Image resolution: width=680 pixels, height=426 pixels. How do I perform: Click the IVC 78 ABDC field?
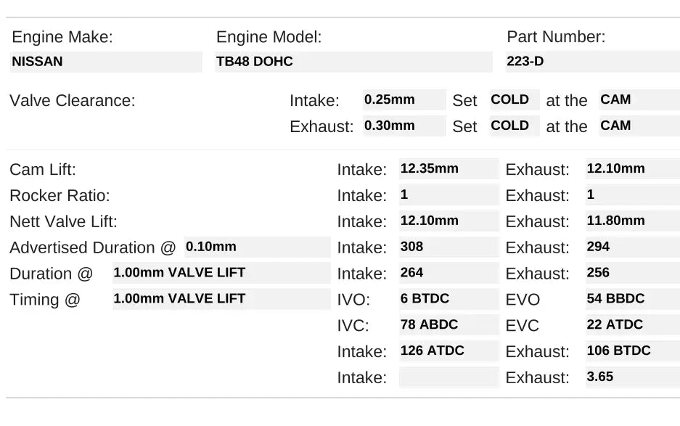pos(448,325)
